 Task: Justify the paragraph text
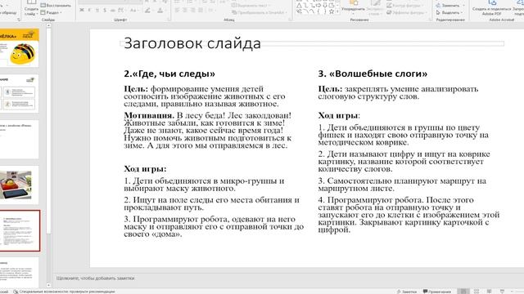coord(200,11)
